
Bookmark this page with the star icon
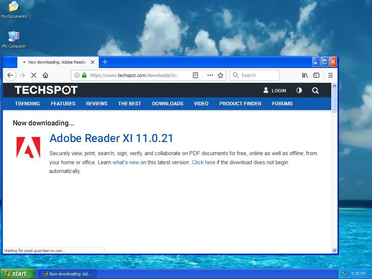tap(221, 75)
